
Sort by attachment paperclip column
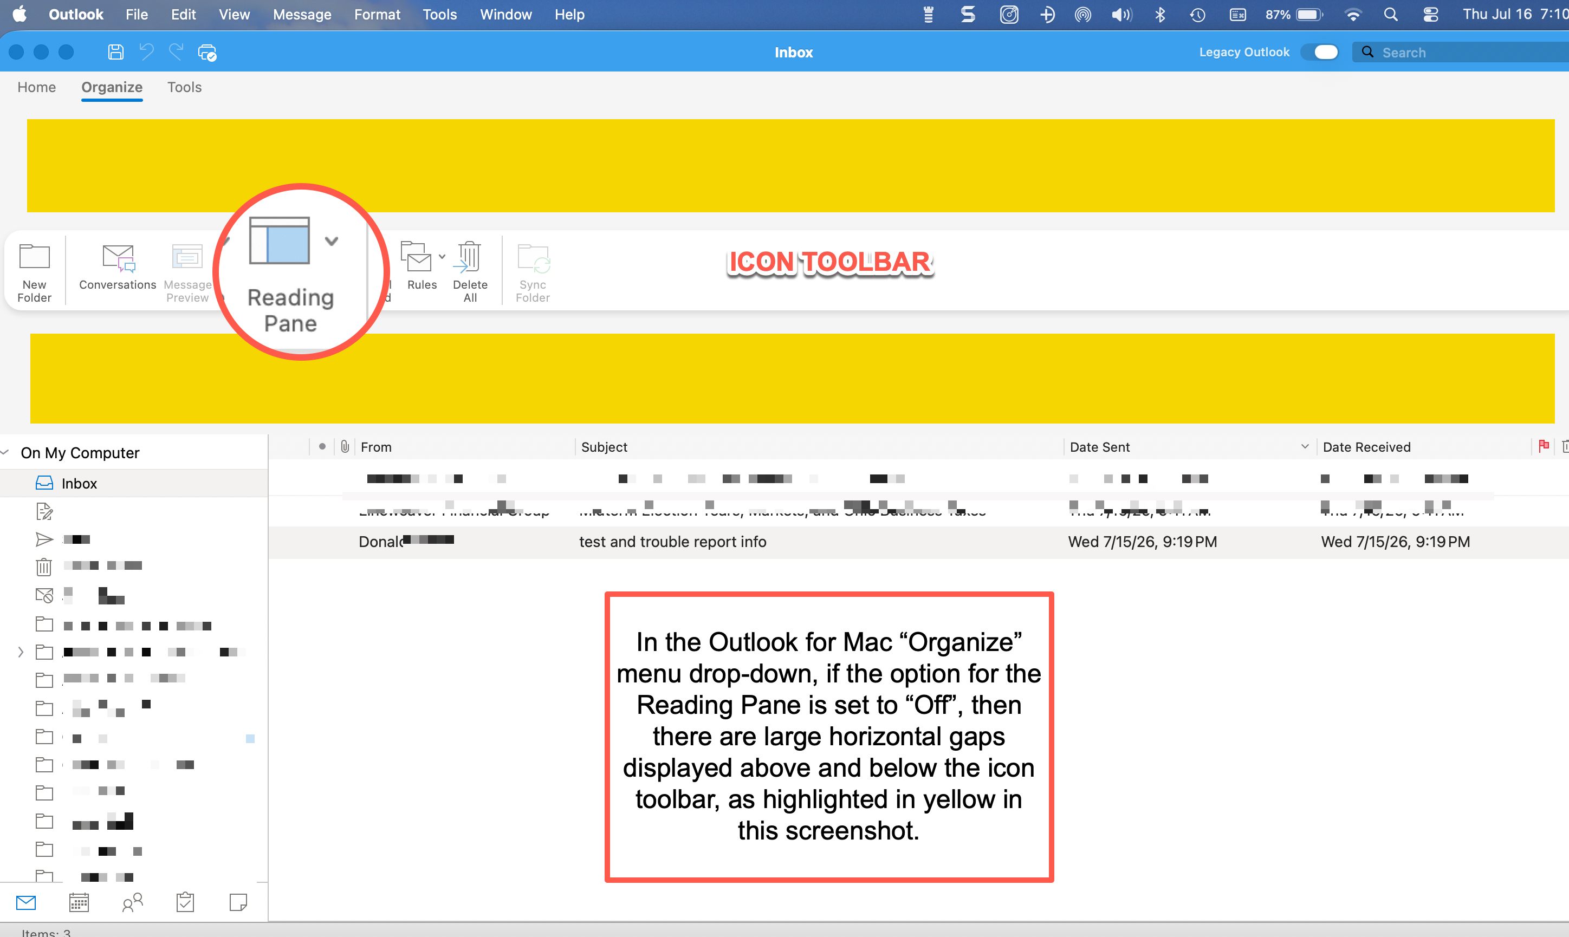click(345, 446)
